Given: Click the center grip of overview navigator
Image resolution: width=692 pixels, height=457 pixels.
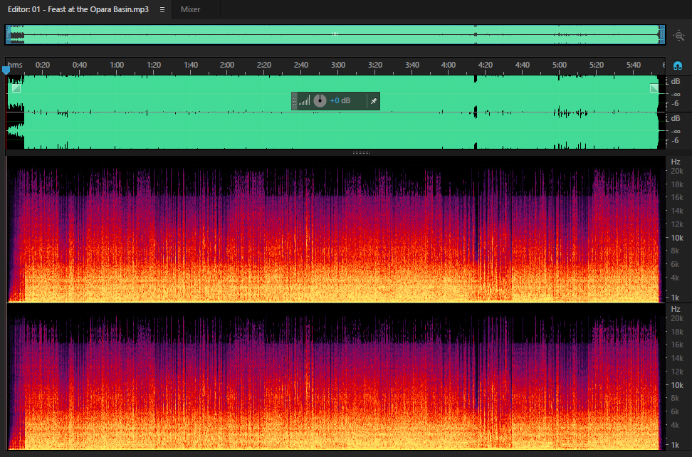Looking at the screenshot, I should click(335, 34).
